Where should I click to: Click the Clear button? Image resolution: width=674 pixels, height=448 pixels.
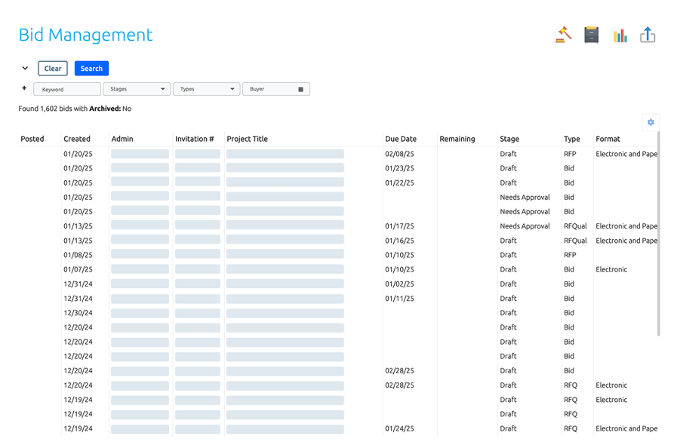coord(53,69)
